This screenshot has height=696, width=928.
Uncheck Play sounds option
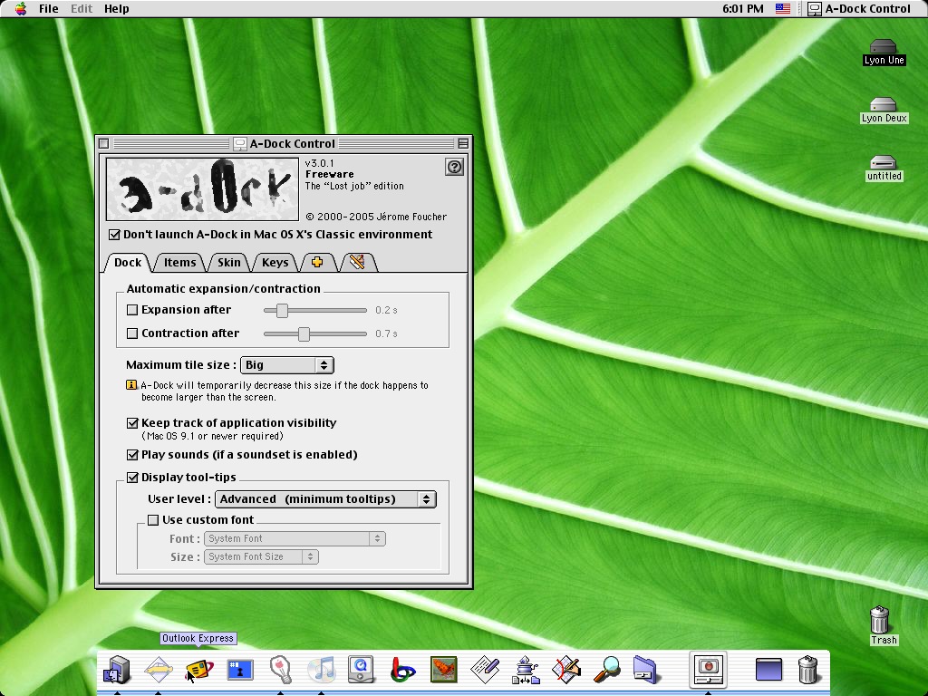point(132,455)
